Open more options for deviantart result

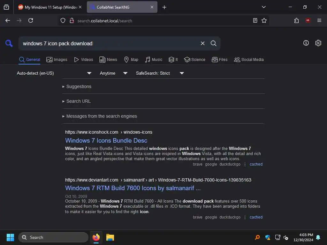[245, 217]
